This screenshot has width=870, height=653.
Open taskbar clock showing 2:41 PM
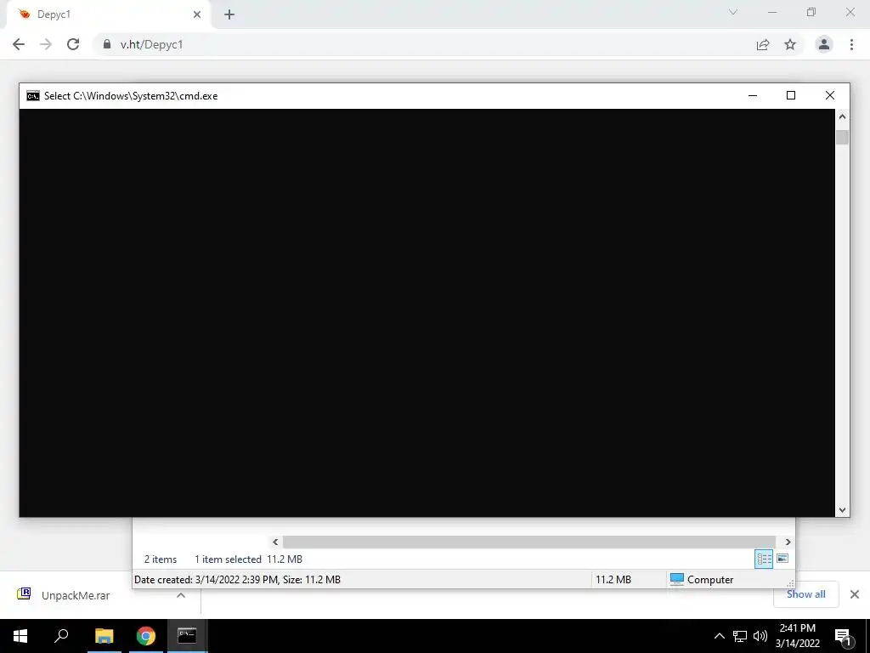797,636
